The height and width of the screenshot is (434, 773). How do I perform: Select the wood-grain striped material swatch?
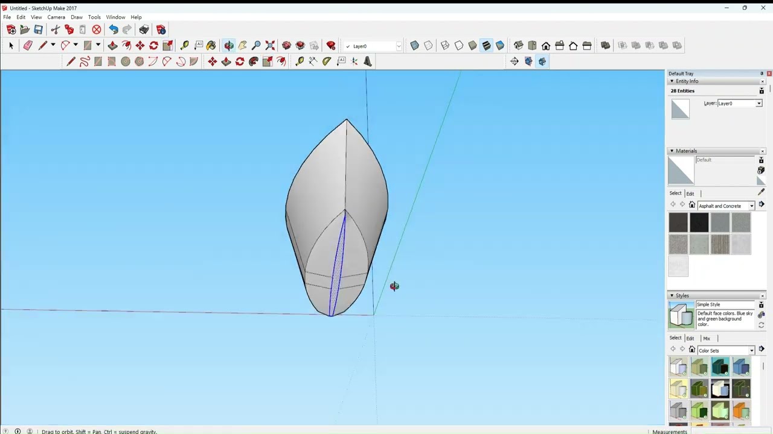click(x=720, y=244)
